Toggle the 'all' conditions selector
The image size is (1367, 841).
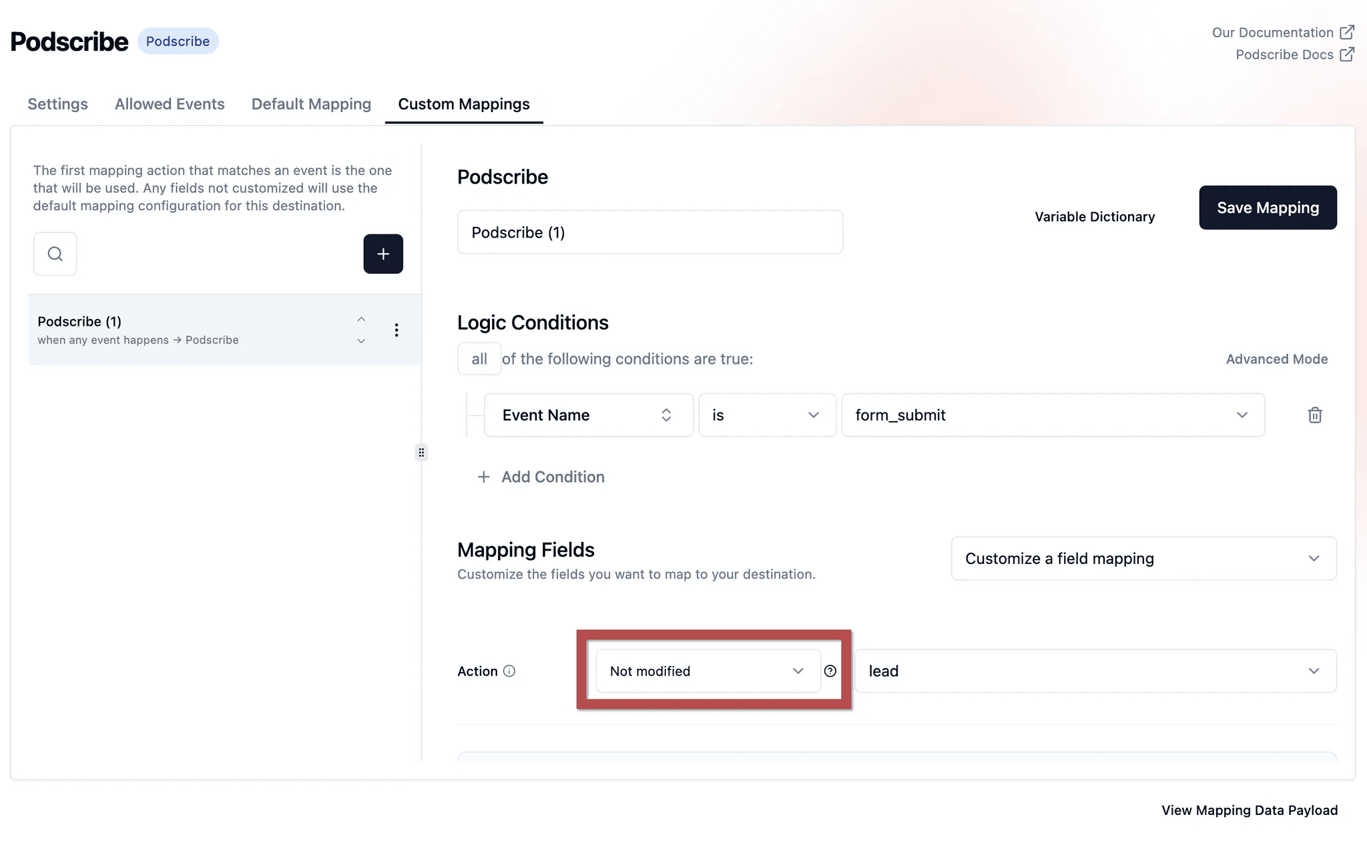[x=479, y=359]
